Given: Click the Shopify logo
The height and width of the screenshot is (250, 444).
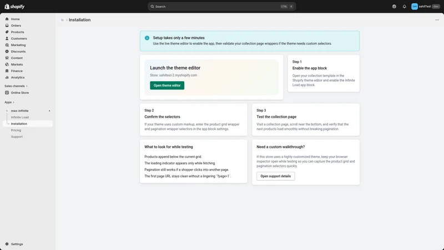Looking at the screenshot, I should (14, 7).
